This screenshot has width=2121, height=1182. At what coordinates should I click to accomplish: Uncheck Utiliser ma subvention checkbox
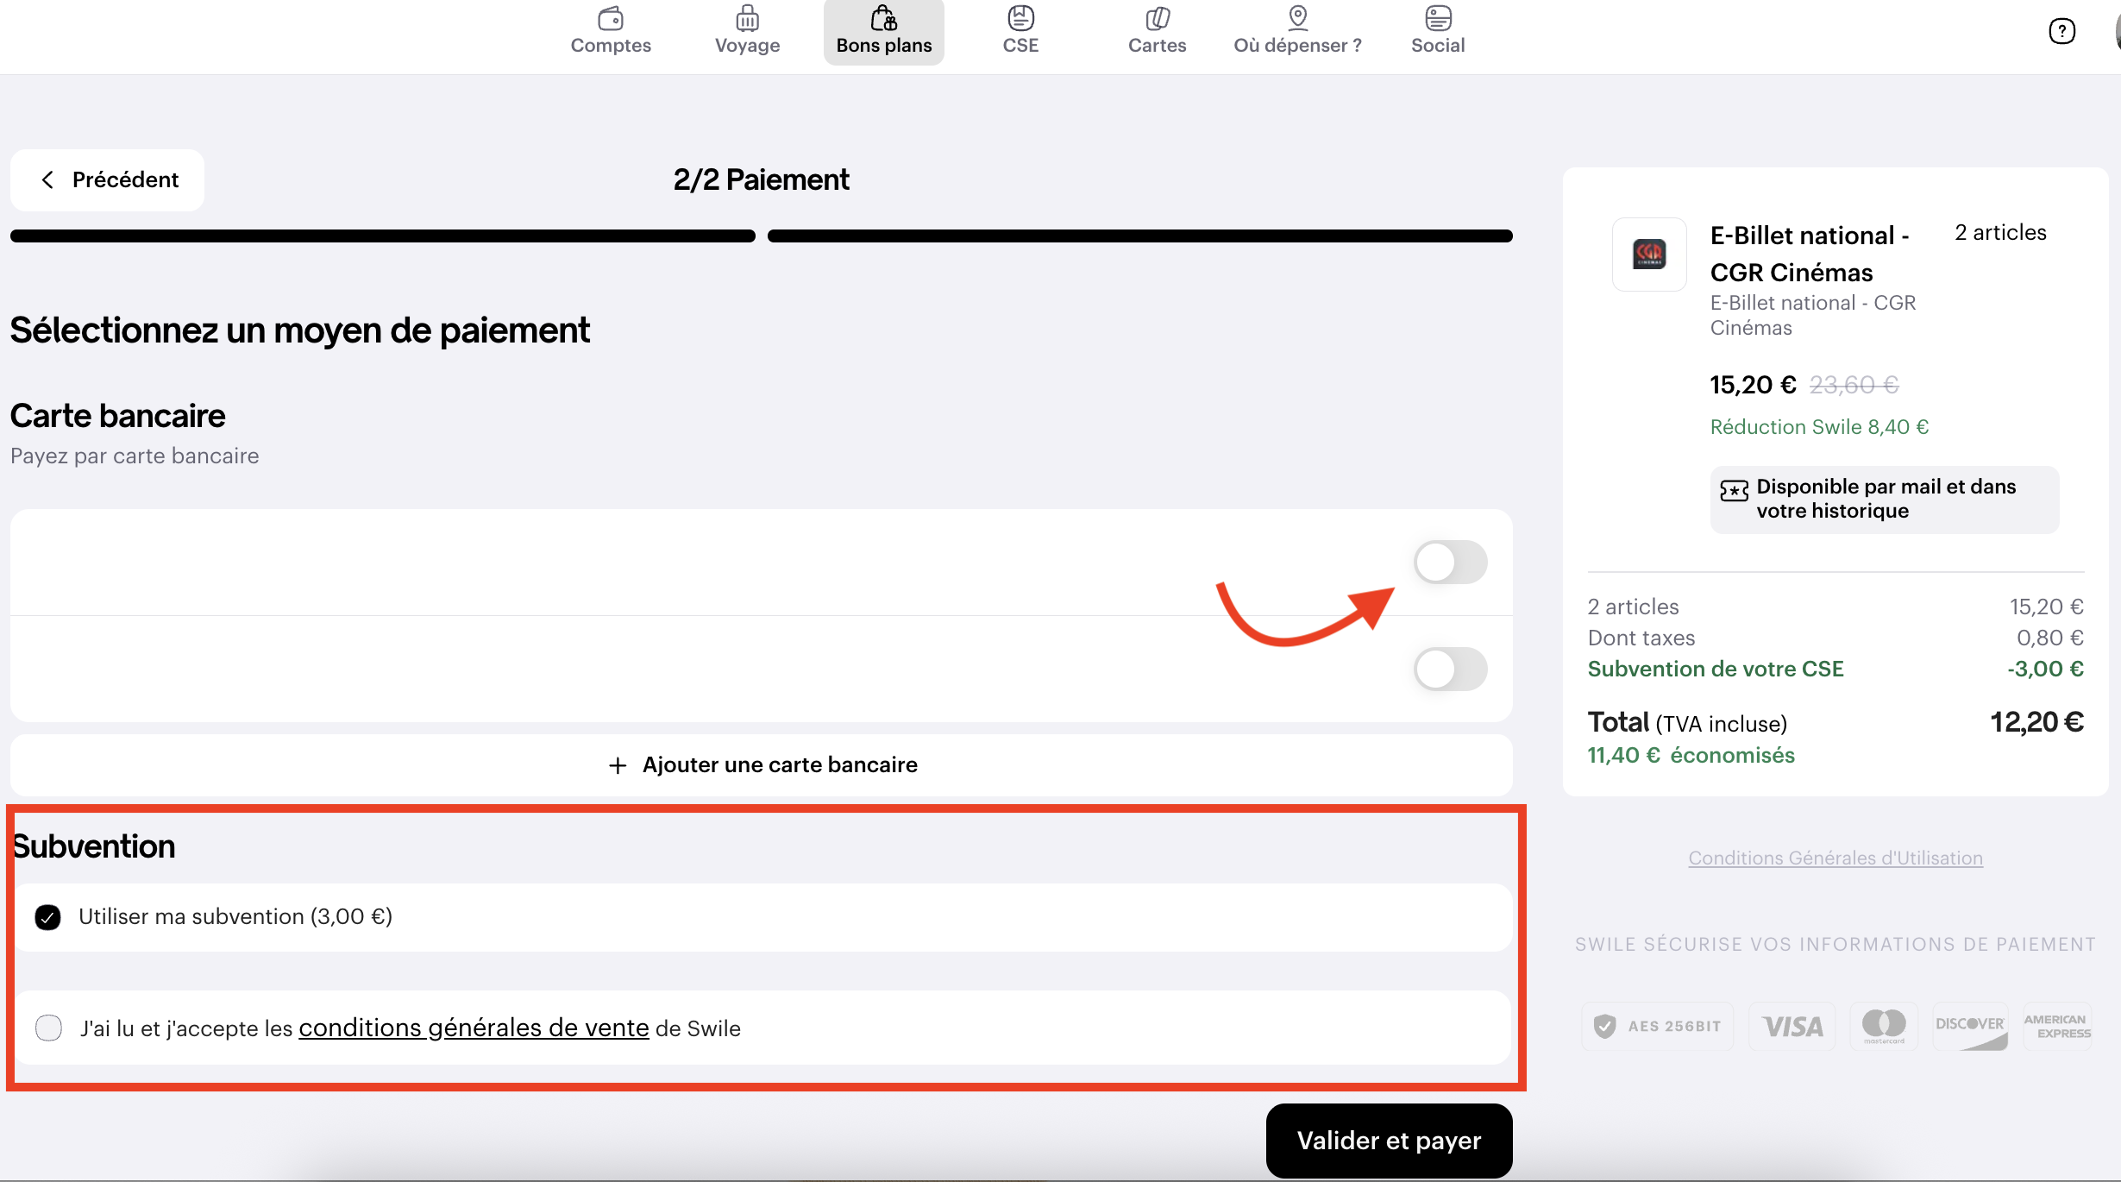click(x=48, y=917)
